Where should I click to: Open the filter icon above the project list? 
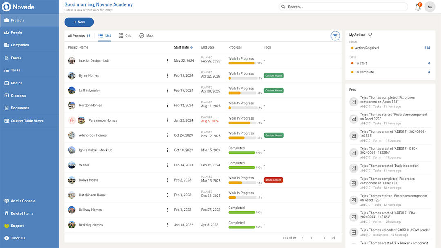(x=335, y=35)
